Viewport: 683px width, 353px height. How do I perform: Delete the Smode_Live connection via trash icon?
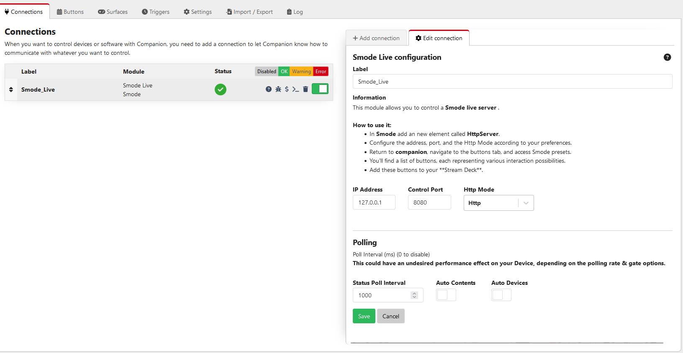(306, 89)
